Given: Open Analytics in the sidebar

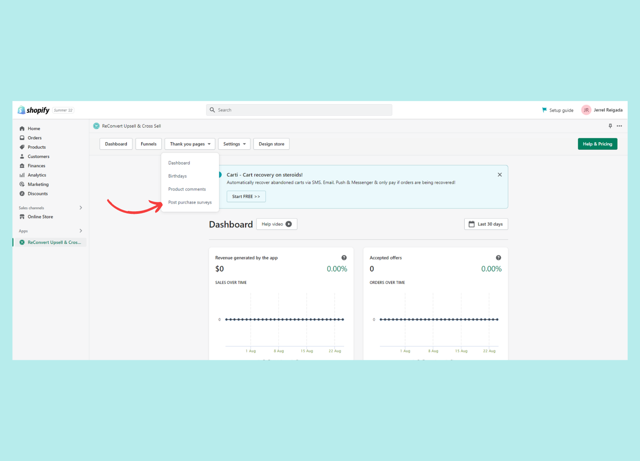Looking at the screenshot, I should [37, 175].
